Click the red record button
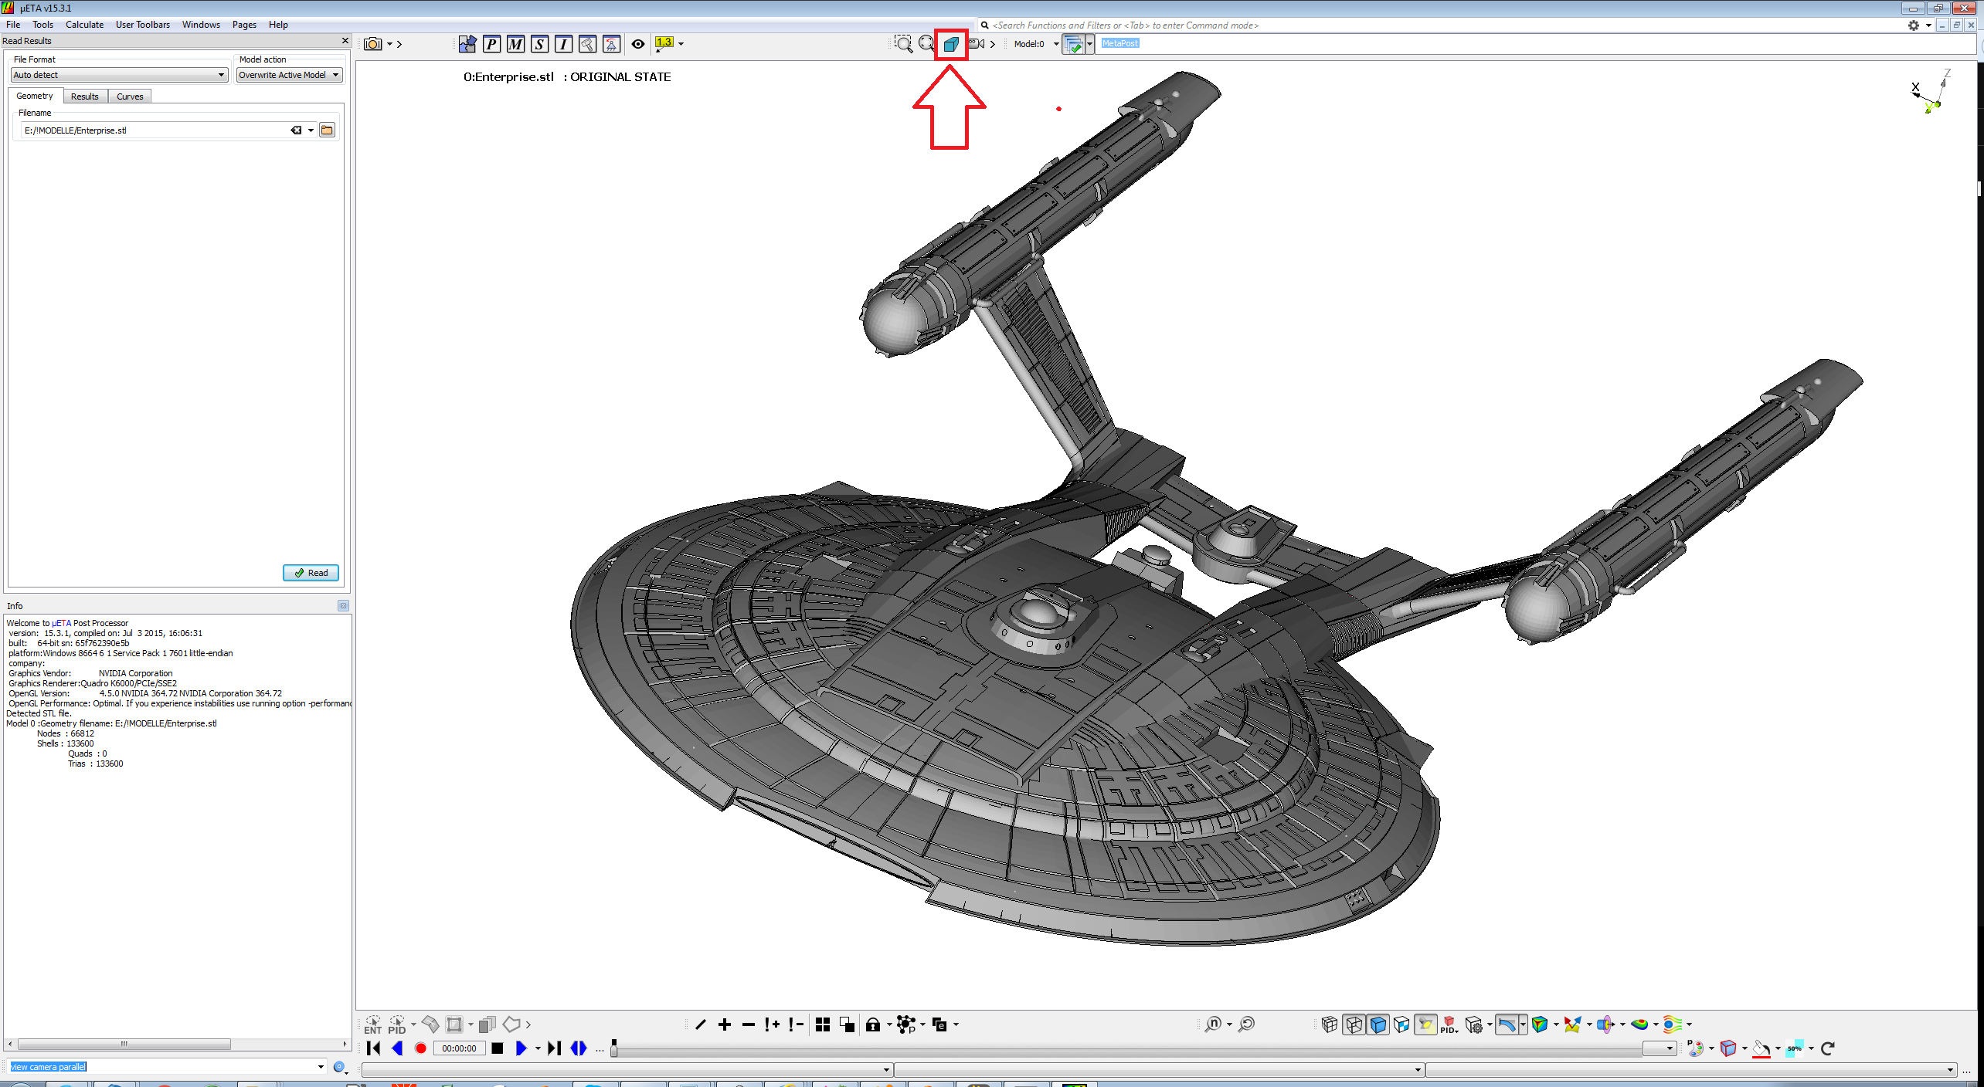Image resolution: width=1984 pixels, height=1087 pixels. [420, 1048]
